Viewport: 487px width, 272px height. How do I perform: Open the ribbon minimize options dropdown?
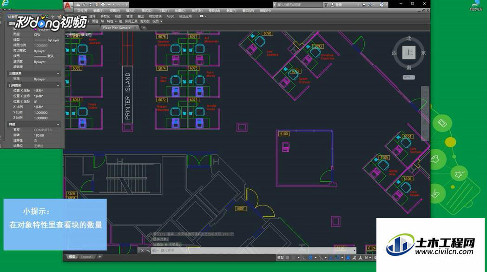tap(205, 16)
